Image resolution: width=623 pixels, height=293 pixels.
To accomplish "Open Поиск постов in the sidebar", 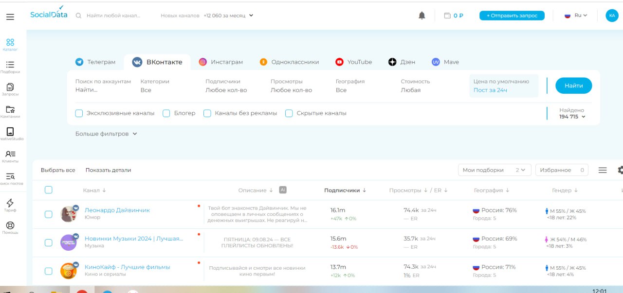I will [x=10, y=179].
